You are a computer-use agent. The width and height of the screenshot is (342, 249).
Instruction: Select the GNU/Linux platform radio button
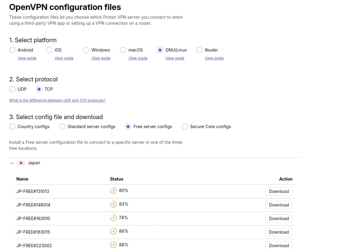[160, 50]
